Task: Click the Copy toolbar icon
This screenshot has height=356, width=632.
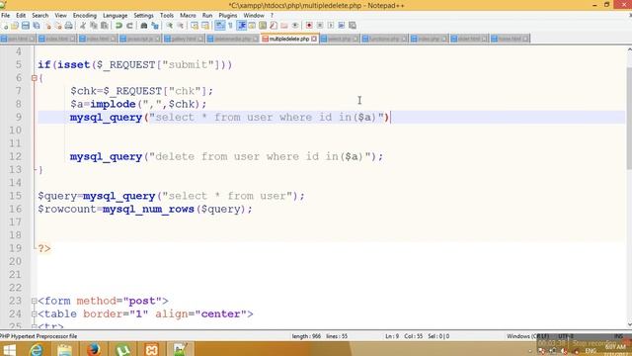Action: (x=94, y=26)
